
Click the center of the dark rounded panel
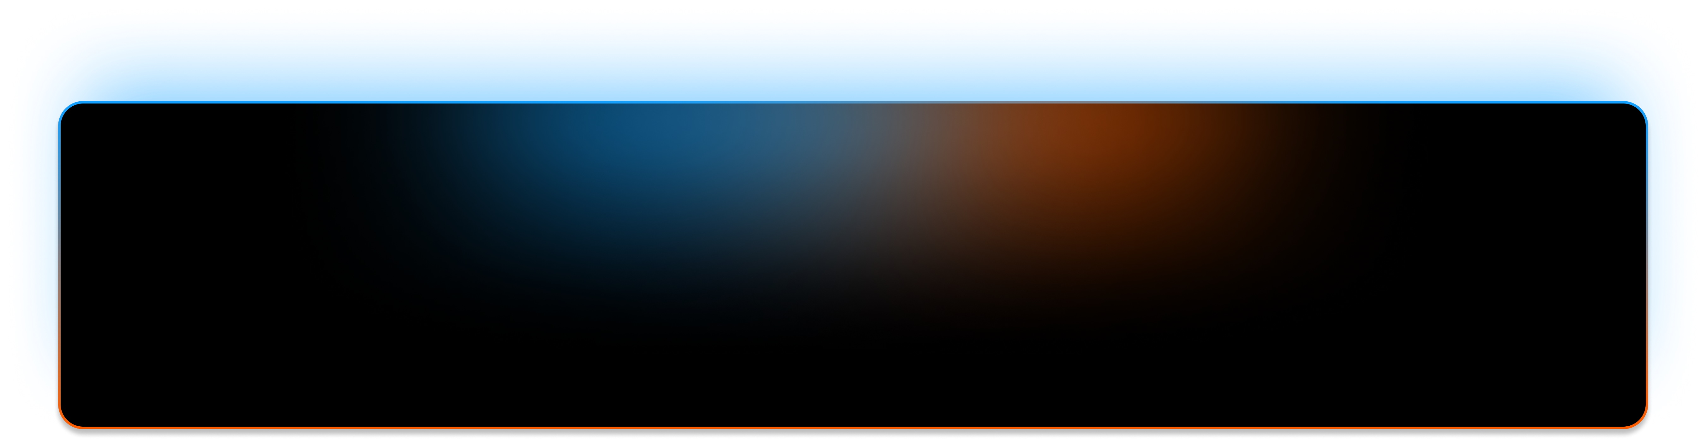click(853, 265)
